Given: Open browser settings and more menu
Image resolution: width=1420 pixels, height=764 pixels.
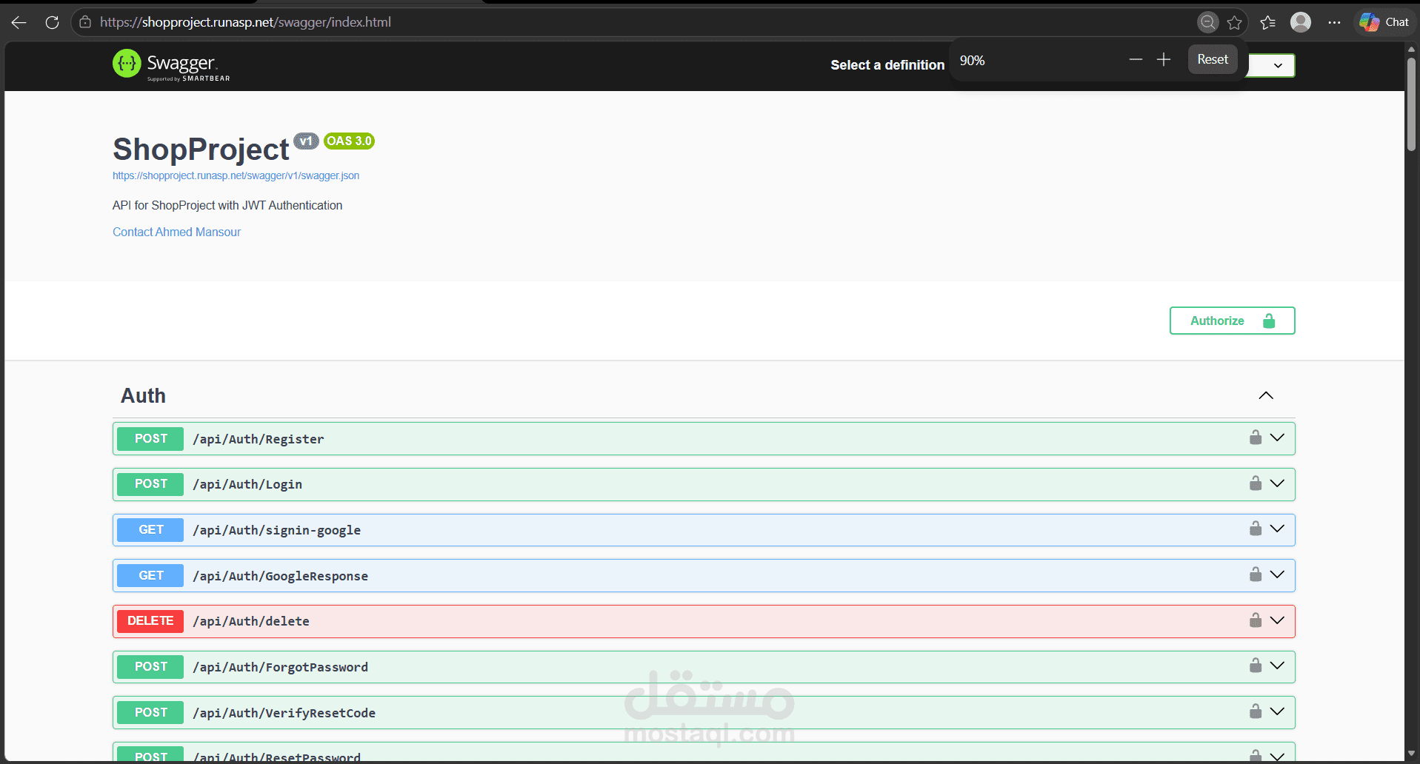Looking at the screenshot, I should point(1334,22).
